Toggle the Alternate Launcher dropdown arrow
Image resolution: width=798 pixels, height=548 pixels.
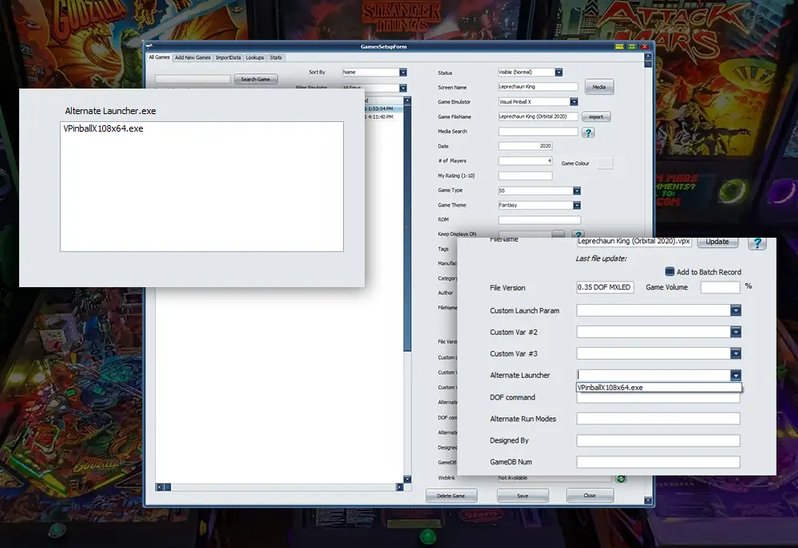tap(736, 375)
